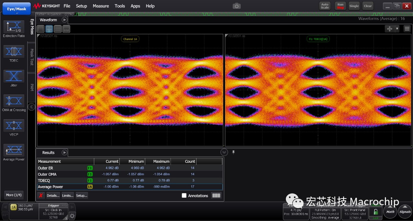Image resolution: width=413 pixels, height=221 pixels.
Task: Choose the single-pane waveform layout
Action: click(41, 29)
